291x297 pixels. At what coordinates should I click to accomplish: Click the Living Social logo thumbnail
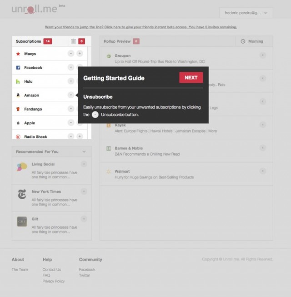(22, 166)
